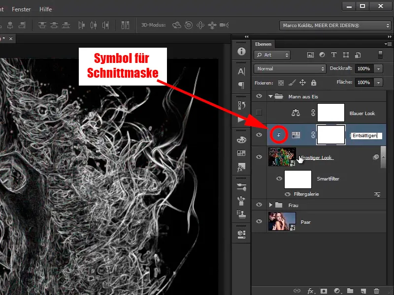The image size is (394, 295).
Task: Toggle visibility of Mann aus Eis group
Action: click(x=259, y=96)
